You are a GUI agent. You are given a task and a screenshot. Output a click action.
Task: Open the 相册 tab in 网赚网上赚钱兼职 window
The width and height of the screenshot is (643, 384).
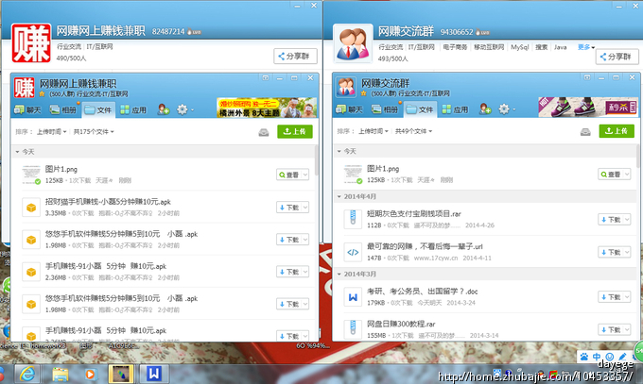(62, 109)
